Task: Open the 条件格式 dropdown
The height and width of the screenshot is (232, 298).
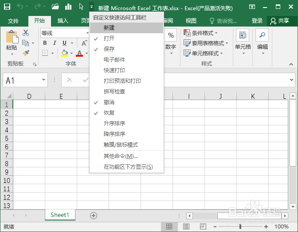Action: tap(200, 33)
